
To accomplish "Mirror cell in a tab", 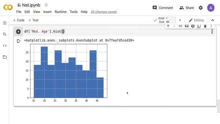I will pyautogui.click(x=199, y=26).
